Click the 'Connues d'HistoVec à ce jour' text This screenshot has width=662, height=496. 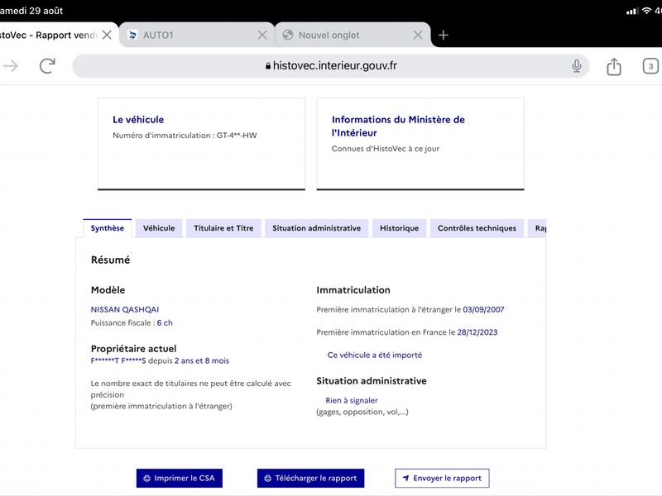pyautogui.click(x=386, y=149)
